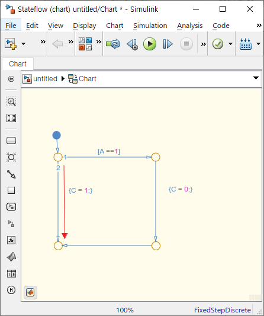Expand the menu bar overflow chevron
The height and width of the screenshot is (316, 264).
coord(259,25)
